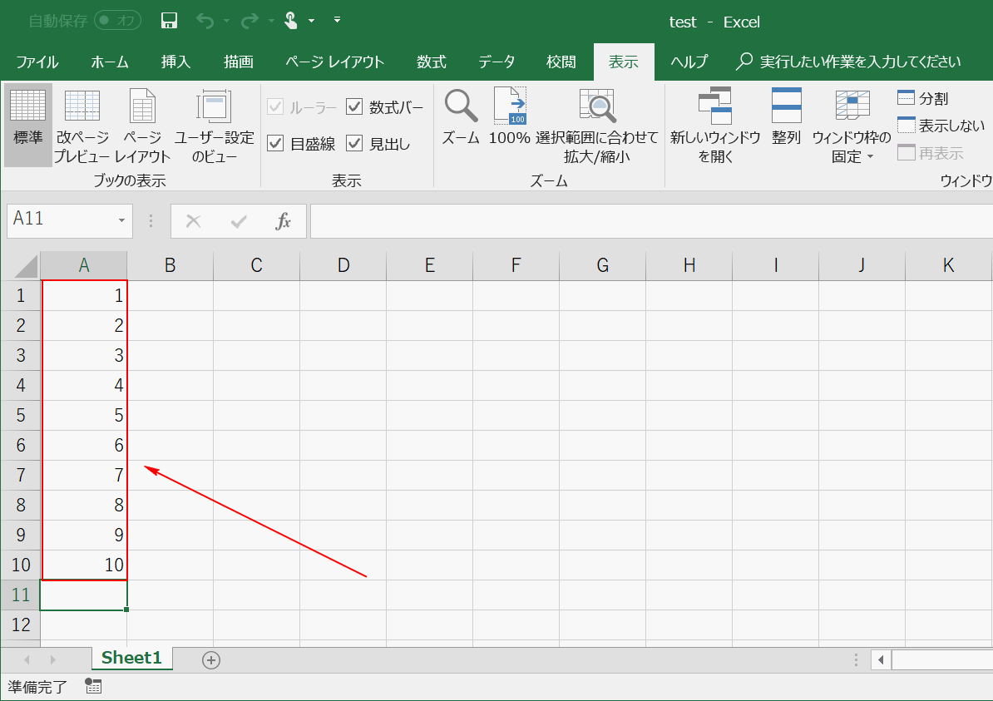Click the formula bar input area
Image resolution: width=993 pixels, height=701 pixels.
pos(651,221)
